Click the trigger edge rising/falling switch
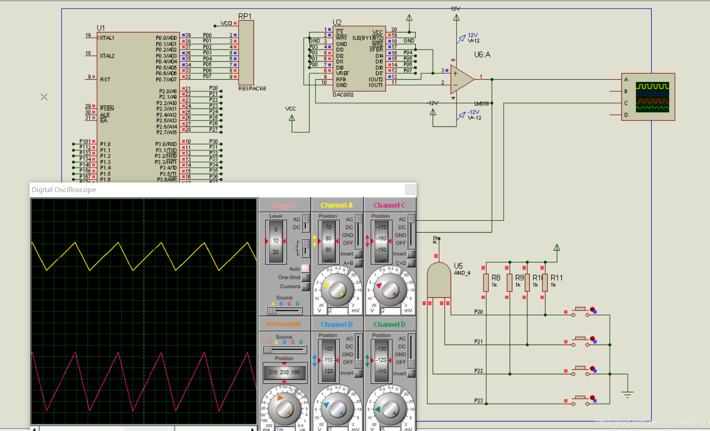 coord(306,248)
